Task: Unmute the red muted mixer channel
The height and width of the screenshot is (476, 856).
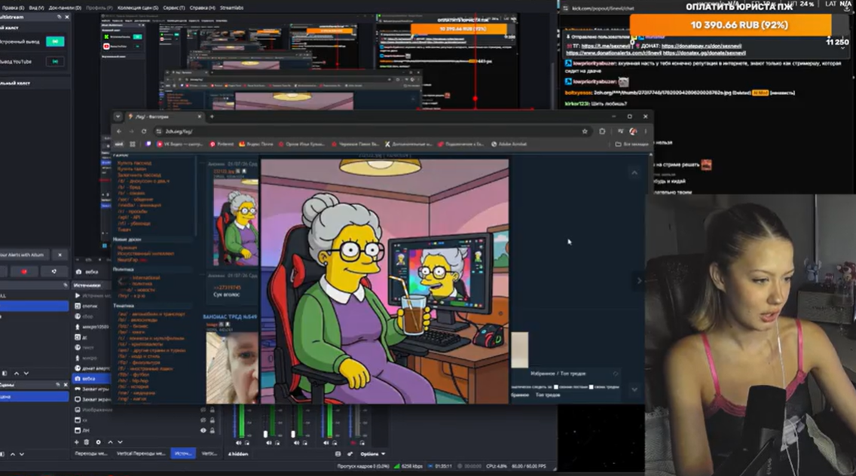Action: pos(353,443)
